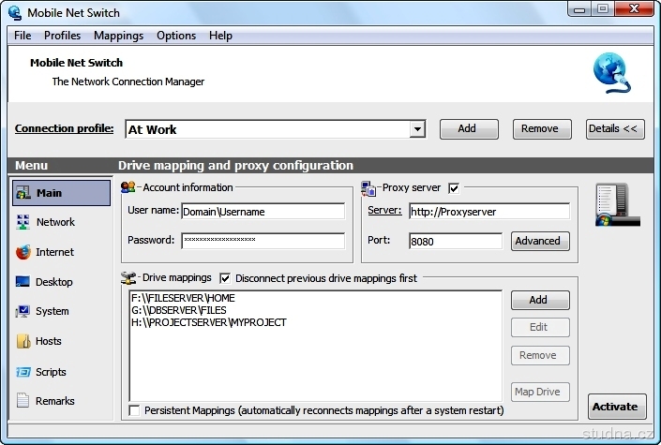Click Remove in Drive mappings
This screenshot has height=445, width=661.
tap(540, 356)
